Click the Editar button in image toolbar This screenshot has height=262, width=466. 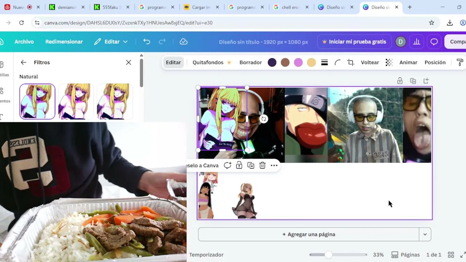click(x=173, y=63)
